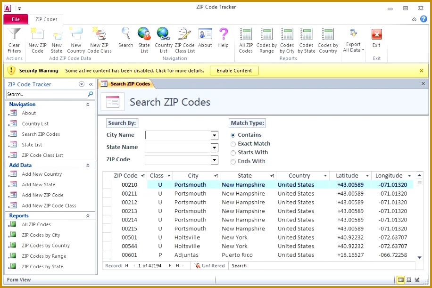
Task: Open Class column filter dropdown
Action: 169,176
